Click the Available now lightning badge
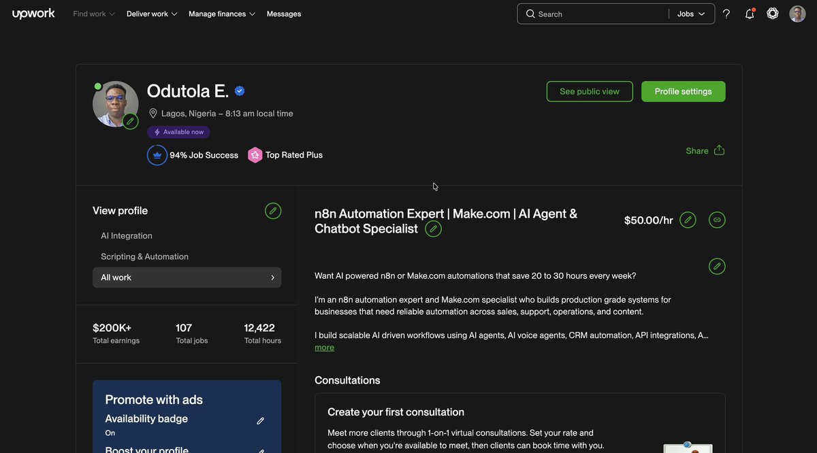This screenshot has height=453, width=817. (x=178, y=132)
